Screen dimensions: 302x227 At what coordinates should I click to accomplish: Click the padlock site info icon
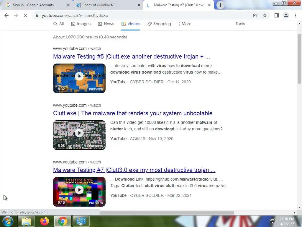point(37,15)
